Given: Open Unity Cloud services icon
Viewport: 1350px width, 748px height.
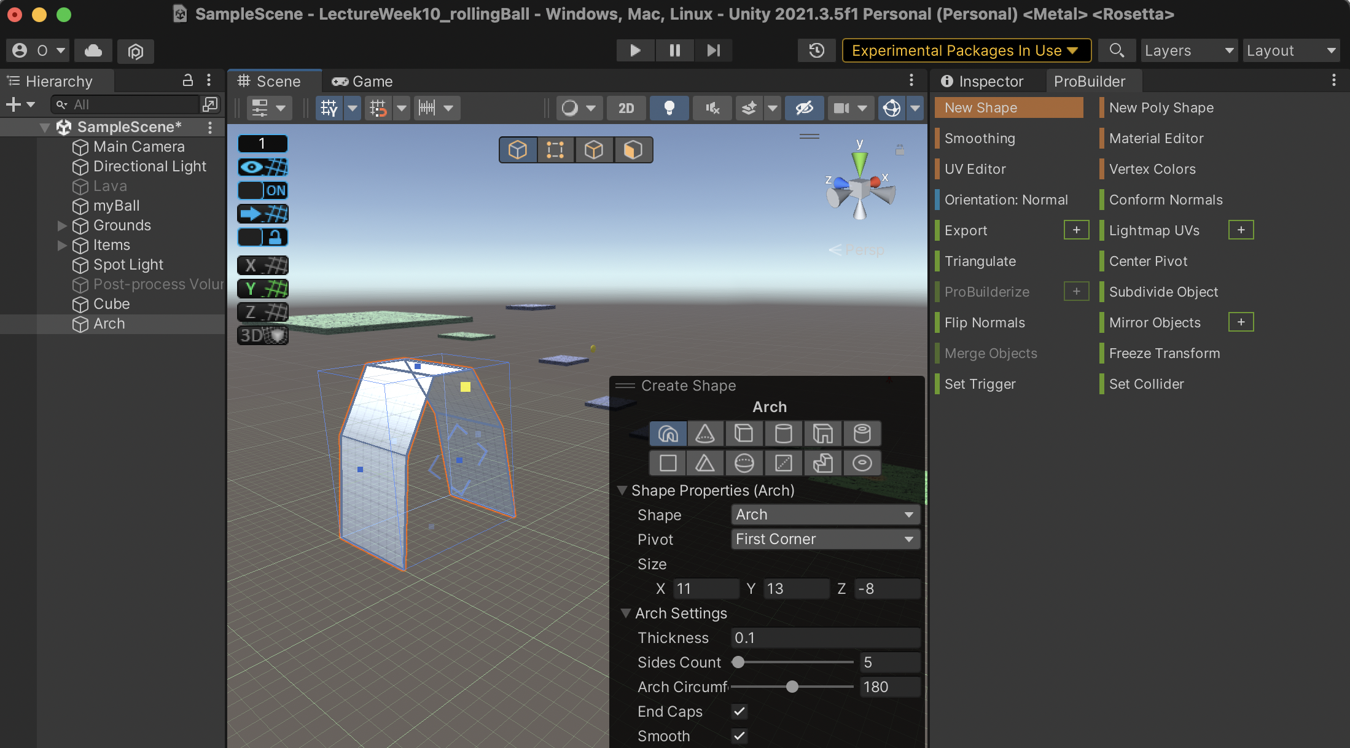Looking at the screenshot, I should pyautogui.click(x=93, y=50).
